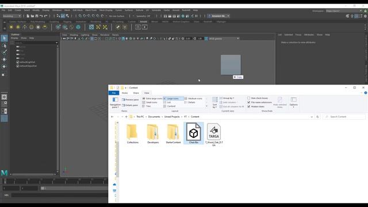Switch to Explorer Share tab
Screen dimensions: 368x207
pos(136,93)
